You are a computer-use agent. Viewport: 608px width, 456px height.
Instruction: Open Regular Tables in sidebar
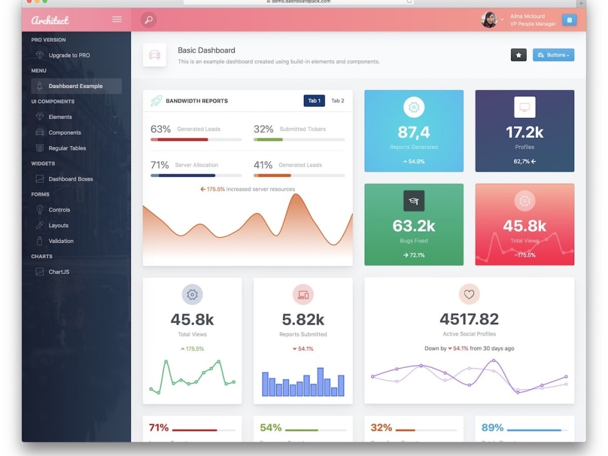(x=67, y=148)
